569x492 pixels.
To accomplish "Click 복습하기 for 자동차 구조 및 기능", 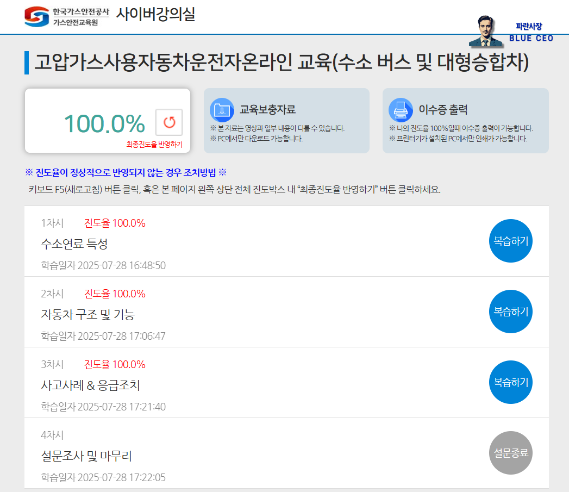I will click(510, 312).
